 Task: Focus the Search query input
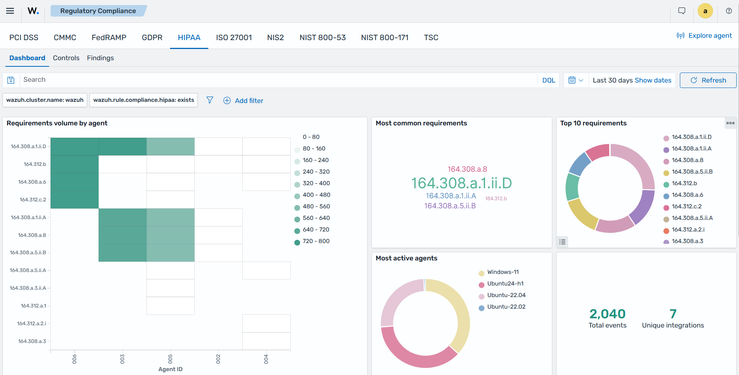click(278, 80)
